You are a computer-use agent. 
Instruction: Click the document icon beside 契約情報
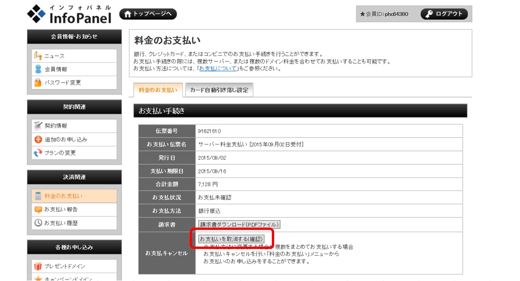pyautogui.click(x=38, y=126)
